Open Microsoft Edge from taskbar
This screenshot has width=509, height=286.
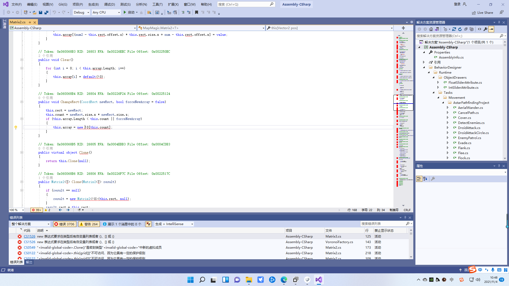click(284, 280)
